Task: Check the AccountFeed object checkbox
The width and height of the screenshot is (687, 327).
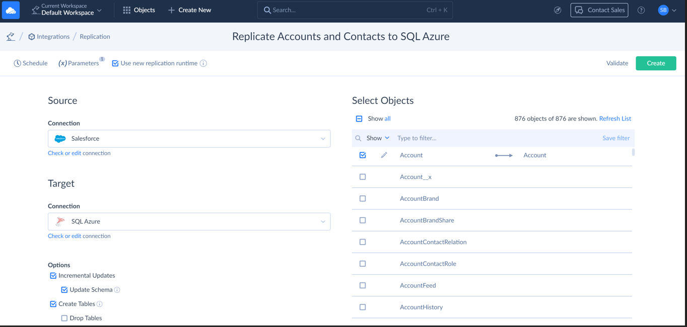Action: [x=363, y=285]
